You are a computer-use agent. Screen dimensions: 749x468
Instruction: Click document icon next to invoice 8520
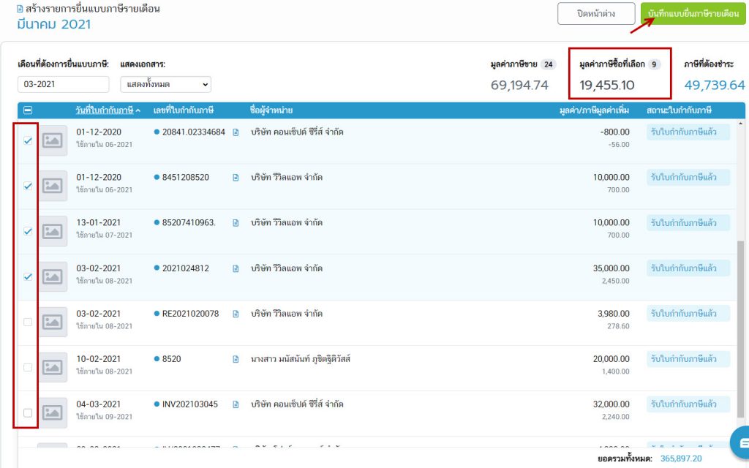coord(236,359)
